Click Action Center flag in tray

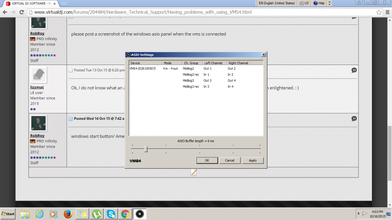[x=365, y=214]
